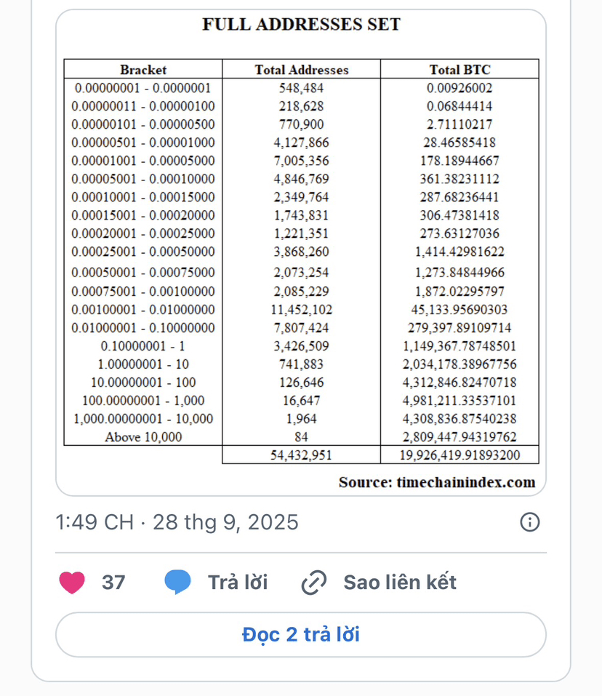Open the tweet info circle icon
This screenshot has width=602, height=696.
tap(530, 522)
